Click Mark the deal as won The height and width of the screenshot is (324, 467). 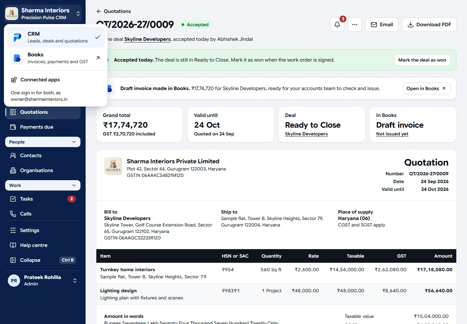(422, 60)
